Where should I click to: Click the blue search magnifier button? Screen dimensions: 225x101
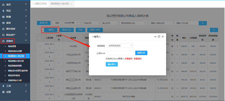pos(203,23)
